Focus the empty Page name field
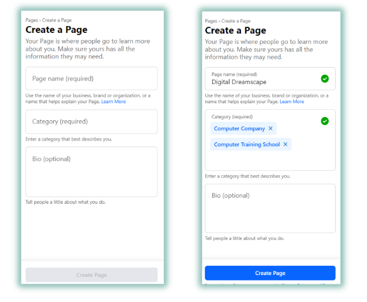The height and width of the screenshot is (302, 367). [91, 79]
